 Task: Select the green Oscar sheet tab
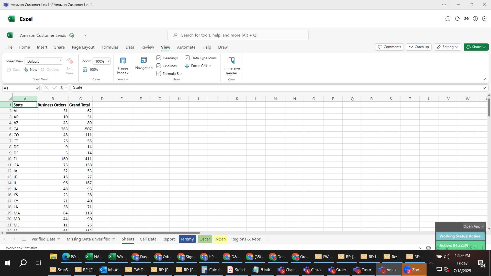point(205,239)
